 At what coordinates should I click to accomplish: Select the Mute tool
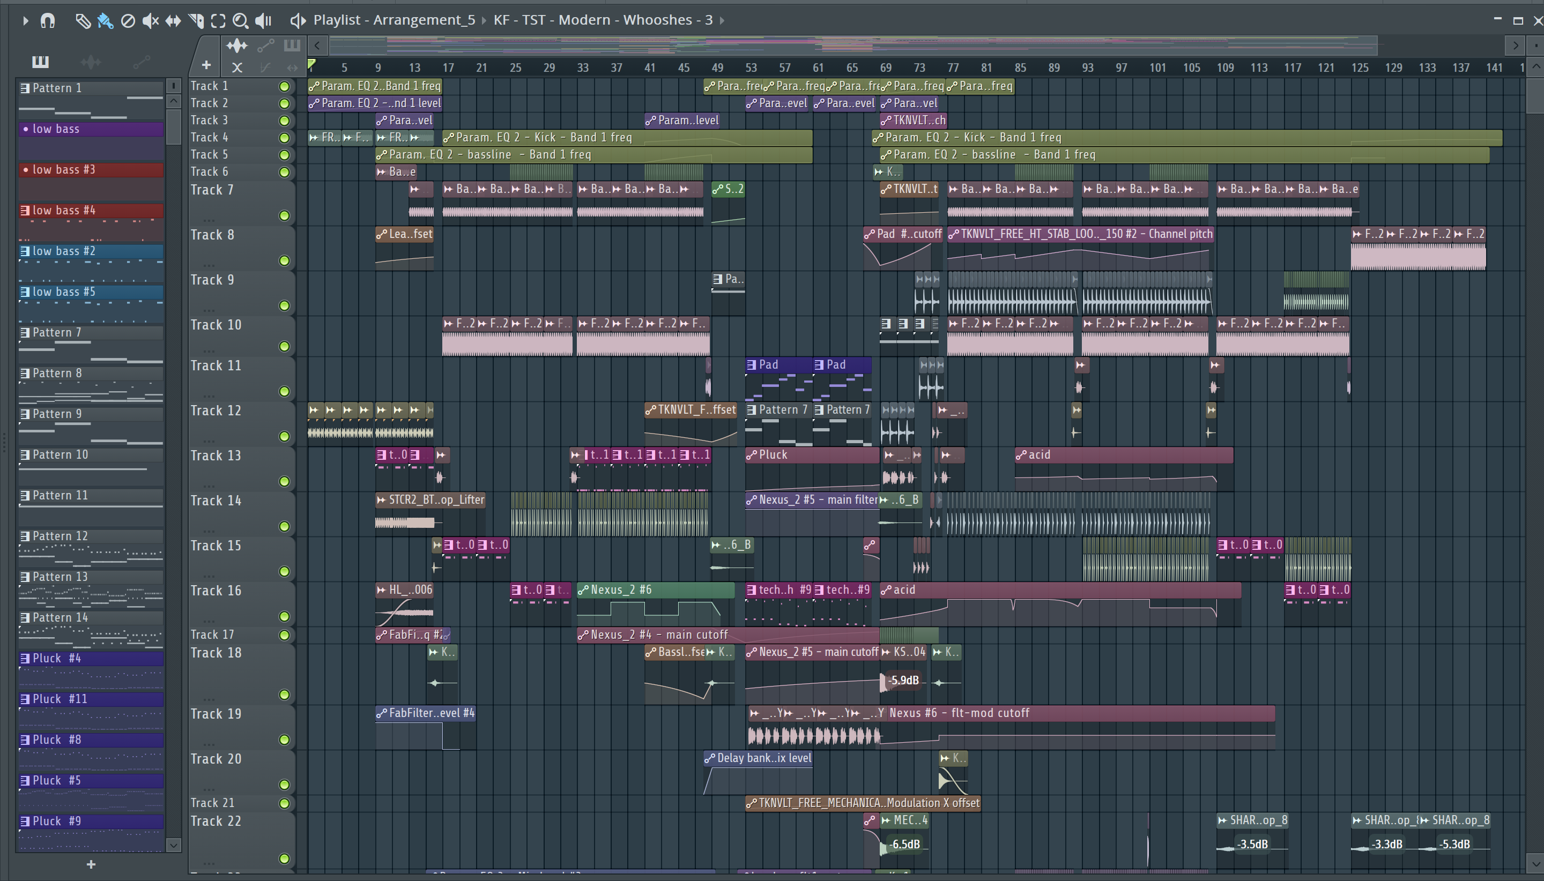(150, 21)
